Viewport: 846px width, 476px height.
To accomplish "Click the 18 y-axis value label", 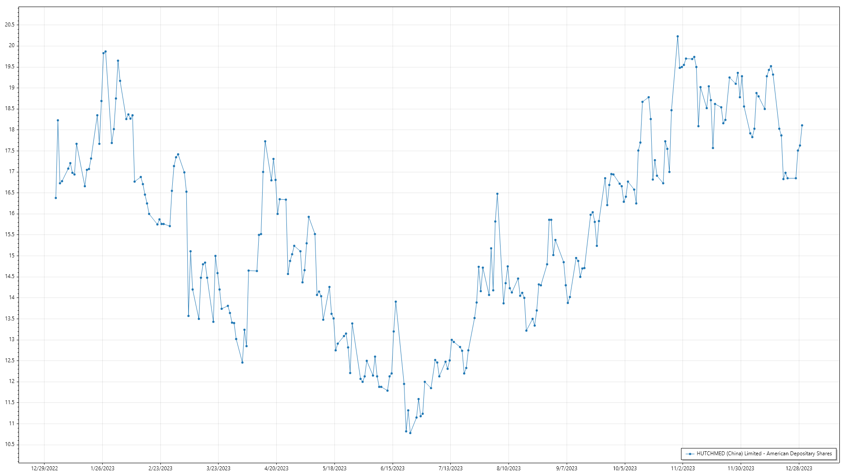I will (x=12, y=130).
